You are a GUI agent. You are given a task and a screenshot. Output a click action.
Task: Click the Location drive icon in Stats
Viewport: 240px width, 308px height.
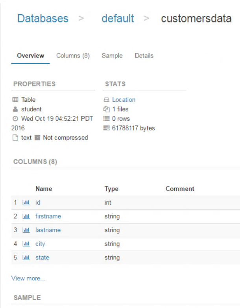[106, 100]
